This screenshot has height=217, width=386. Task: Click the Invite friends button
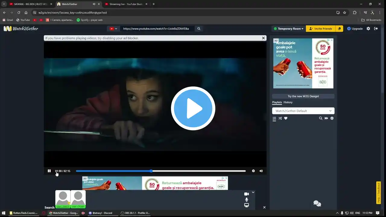[x=320, y=29]
